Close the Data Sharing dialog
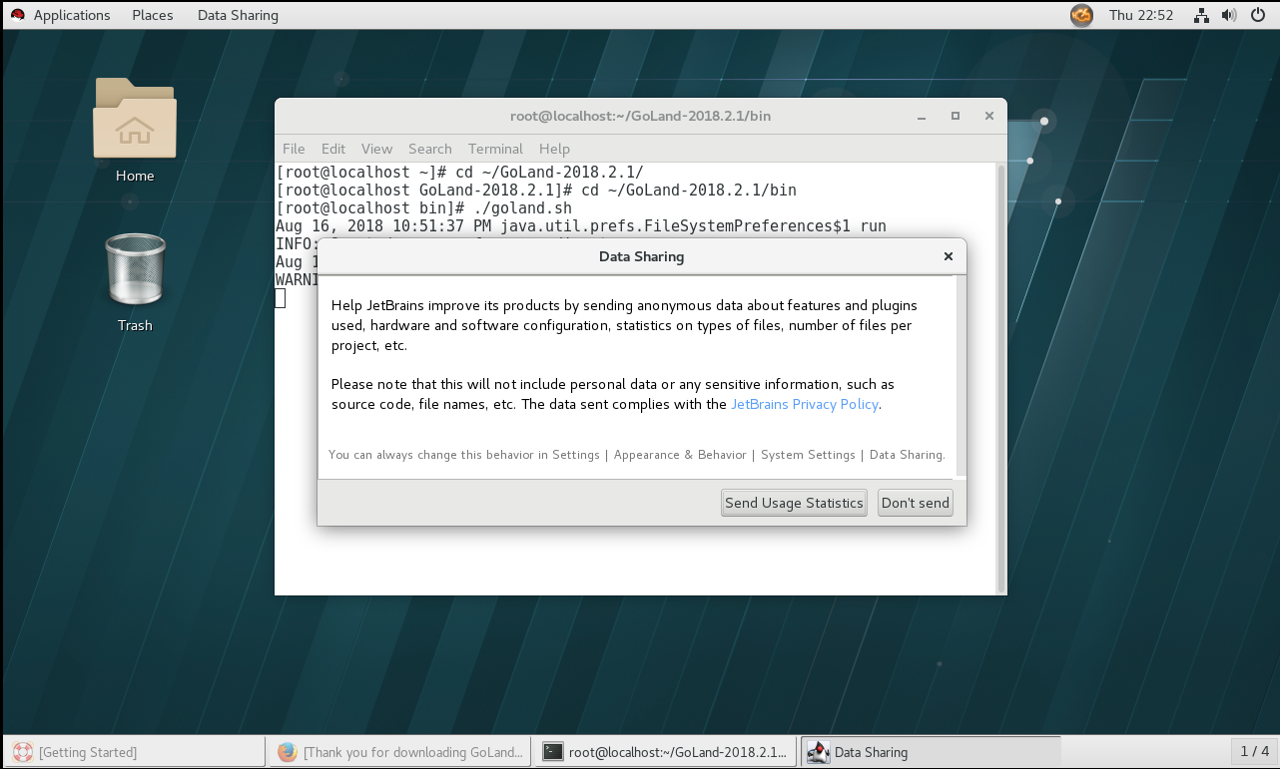 tap(948, 256)
